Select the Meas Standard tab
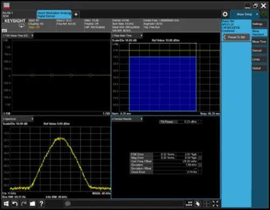The height and width of the screenshot is (210, 270). click(259, 33)
